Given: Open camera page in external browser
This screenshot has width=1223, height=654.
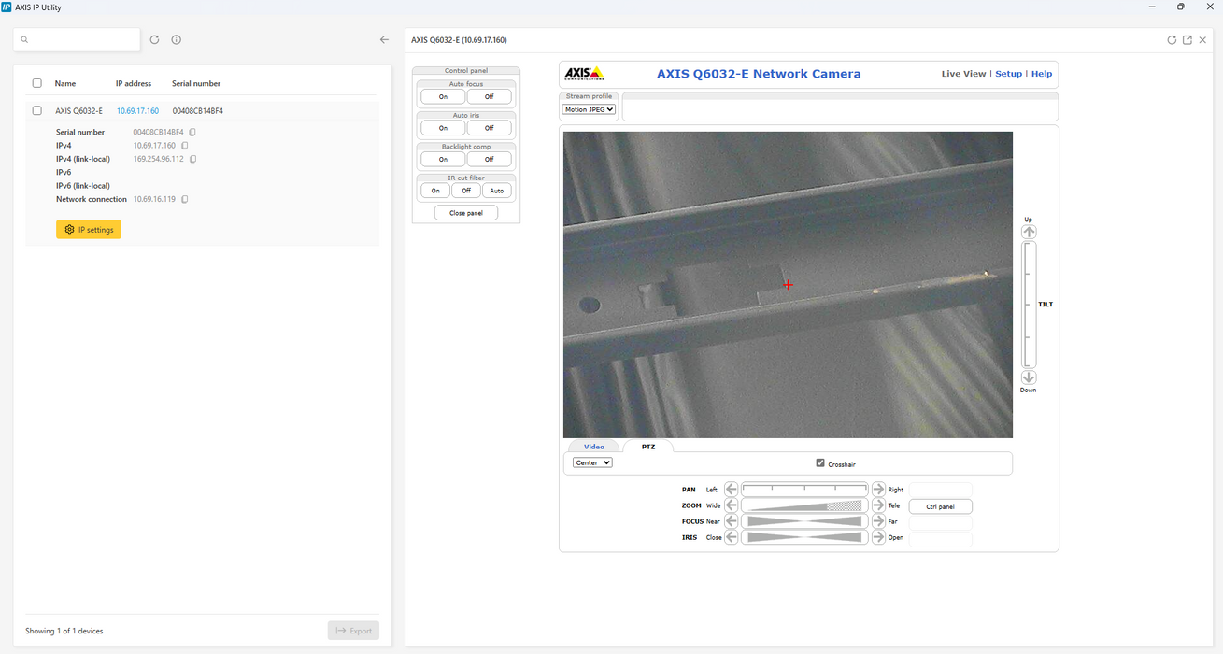Looking at the screenshot, I should [x=1187, y=40].
